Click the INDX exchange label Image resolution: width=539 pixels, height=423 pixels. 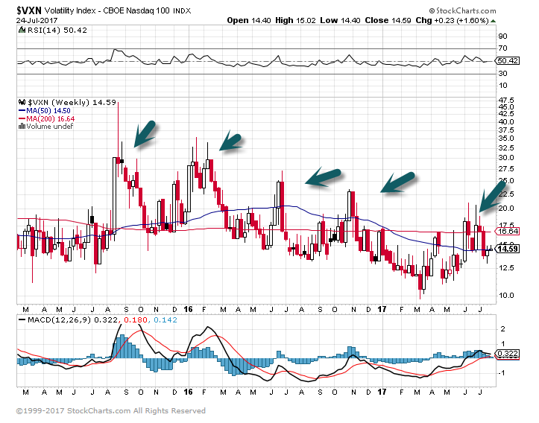pos(182,11)
